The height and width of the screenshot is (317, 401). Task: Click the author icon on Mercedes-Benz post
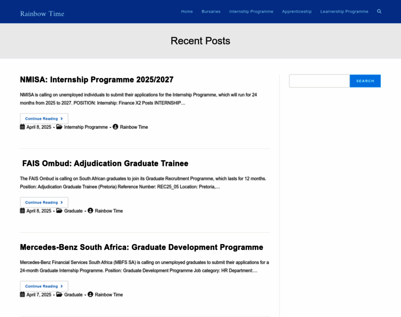tap(90, 294)
